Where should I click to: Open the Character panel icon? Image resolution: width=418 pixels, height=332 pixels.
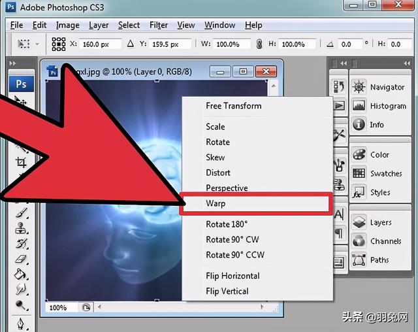coord(340,214)
